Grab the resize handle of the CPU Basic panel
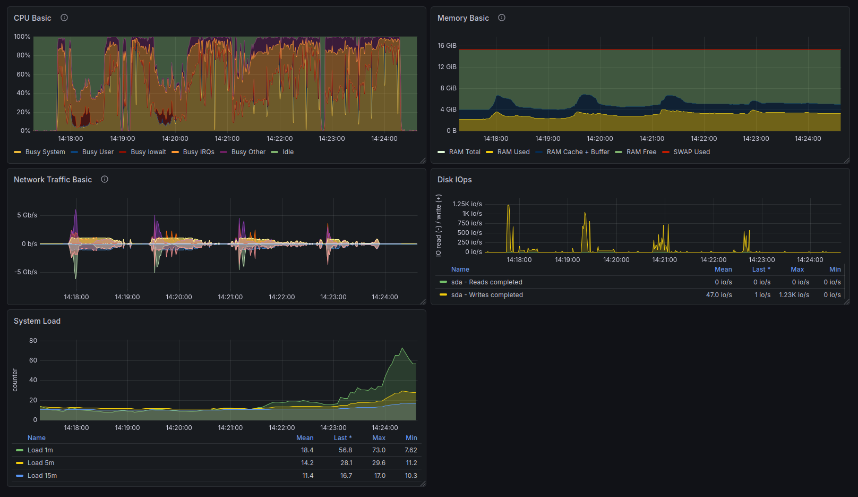This screenshot has height=497, width=858. (x=423, y=160)
